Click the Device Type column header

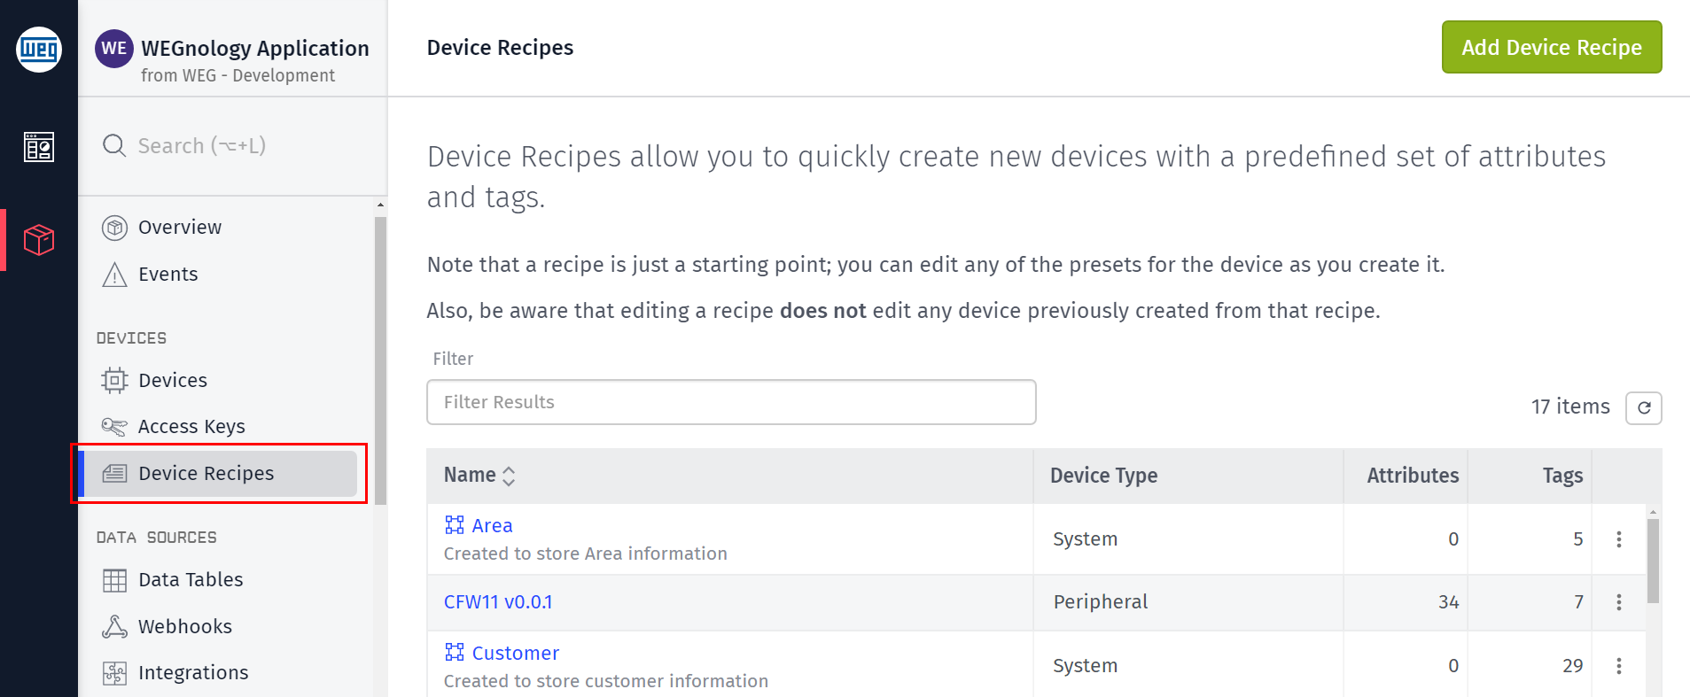coord(1103,476)
